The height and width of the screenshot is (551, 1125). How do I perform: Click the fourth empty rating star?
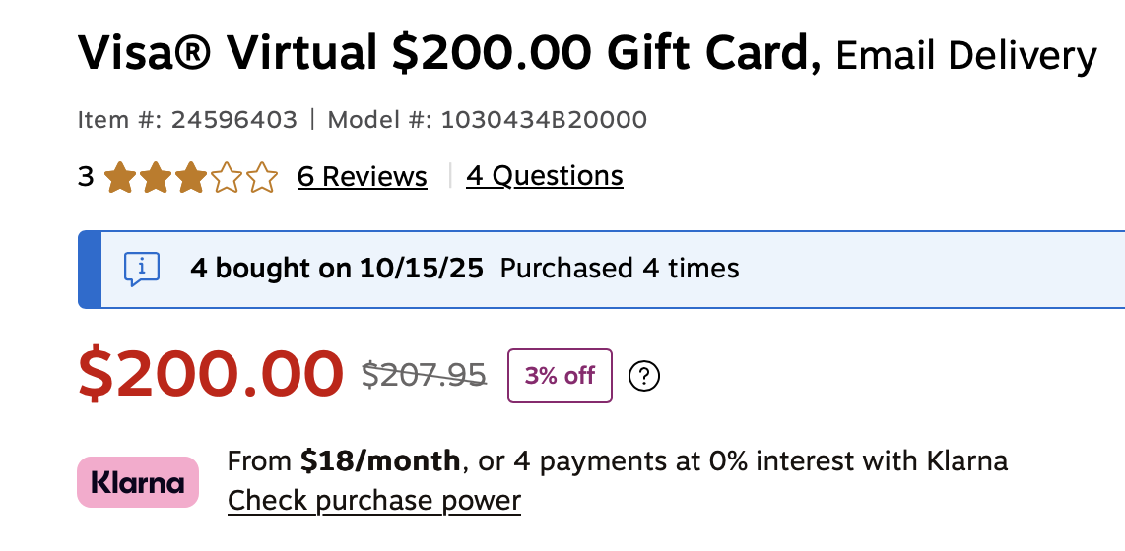point(227,177)
